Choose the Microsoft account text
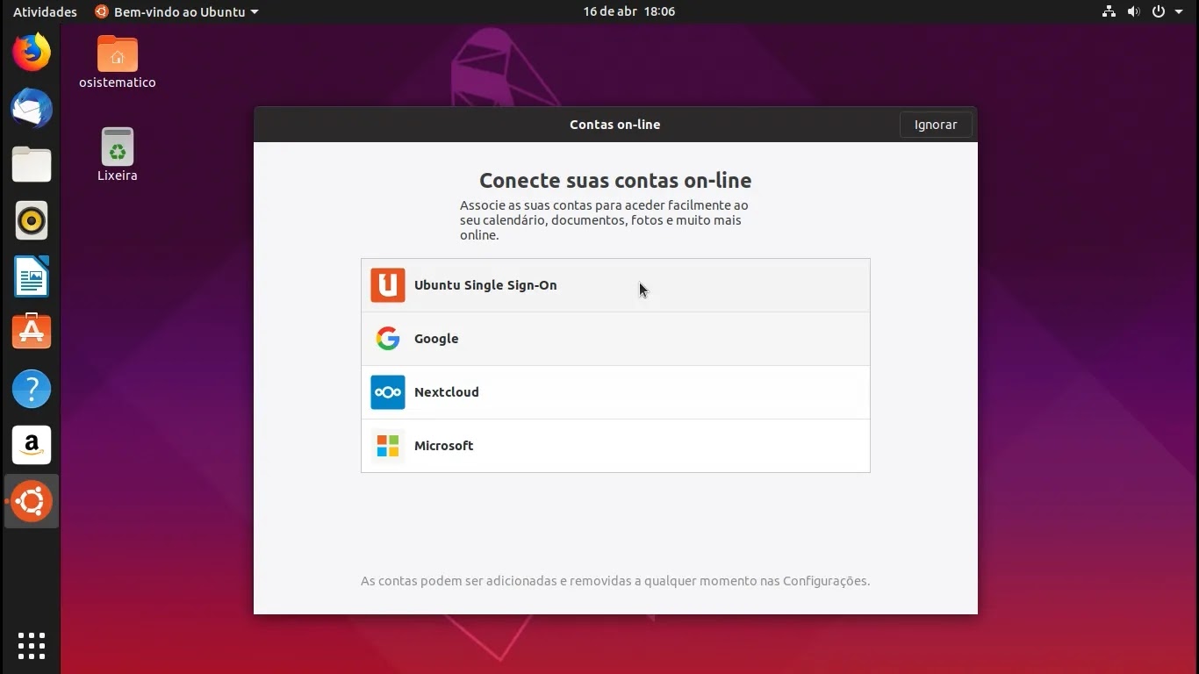This screenshot has height=674, width=1199. (444, 446)
